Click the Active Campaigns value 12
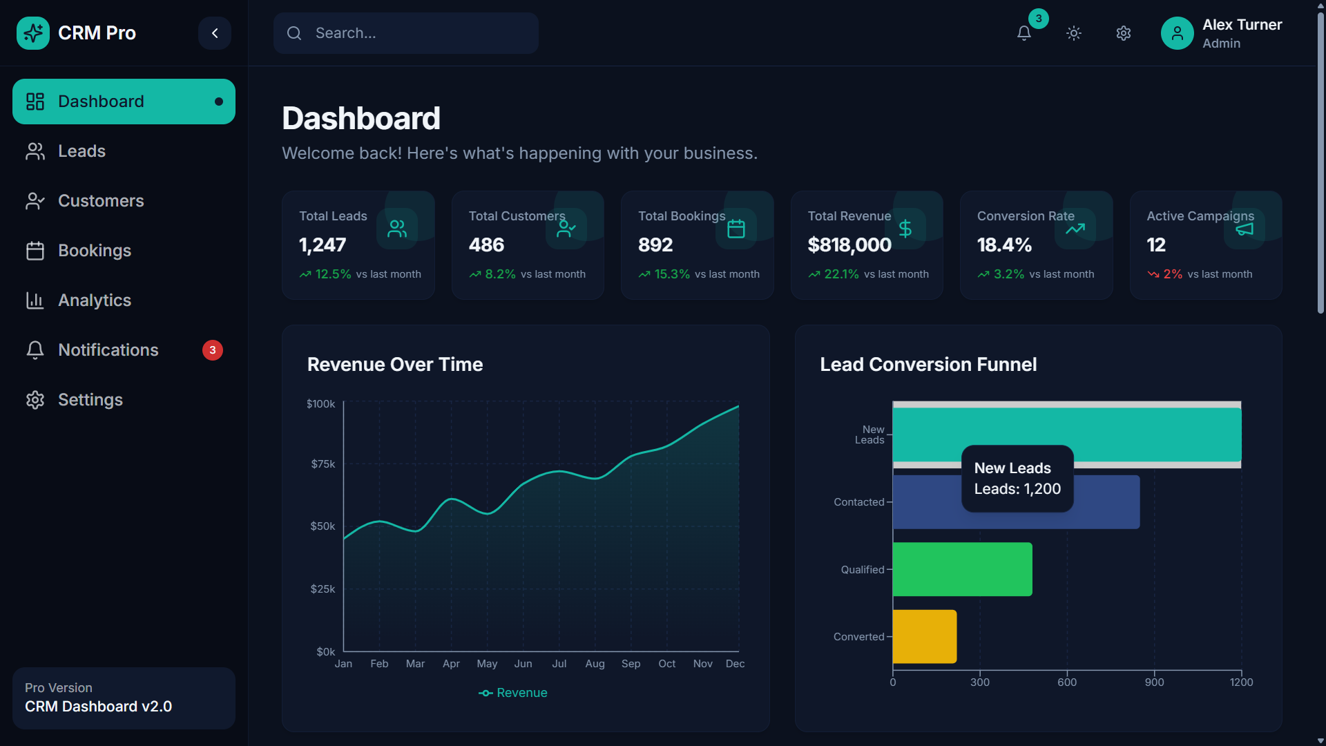This screenshot has height=746, width=1326. pos(1156,245)
